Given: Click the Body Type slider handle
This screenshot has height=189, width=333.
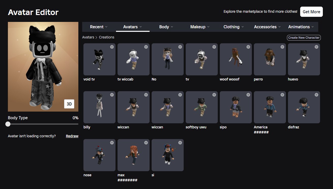Looking at the screenshot, I should (x=8, y=124).
